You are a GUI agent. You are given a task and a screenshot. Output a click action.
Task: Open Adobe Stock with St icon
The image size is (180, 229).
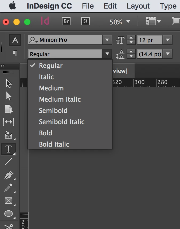point(85,21)
